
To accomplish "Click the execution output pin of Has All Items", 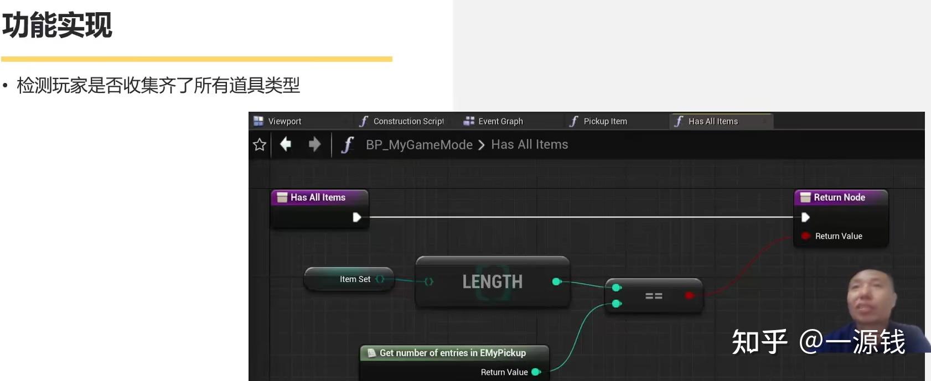I will (357, 217).
